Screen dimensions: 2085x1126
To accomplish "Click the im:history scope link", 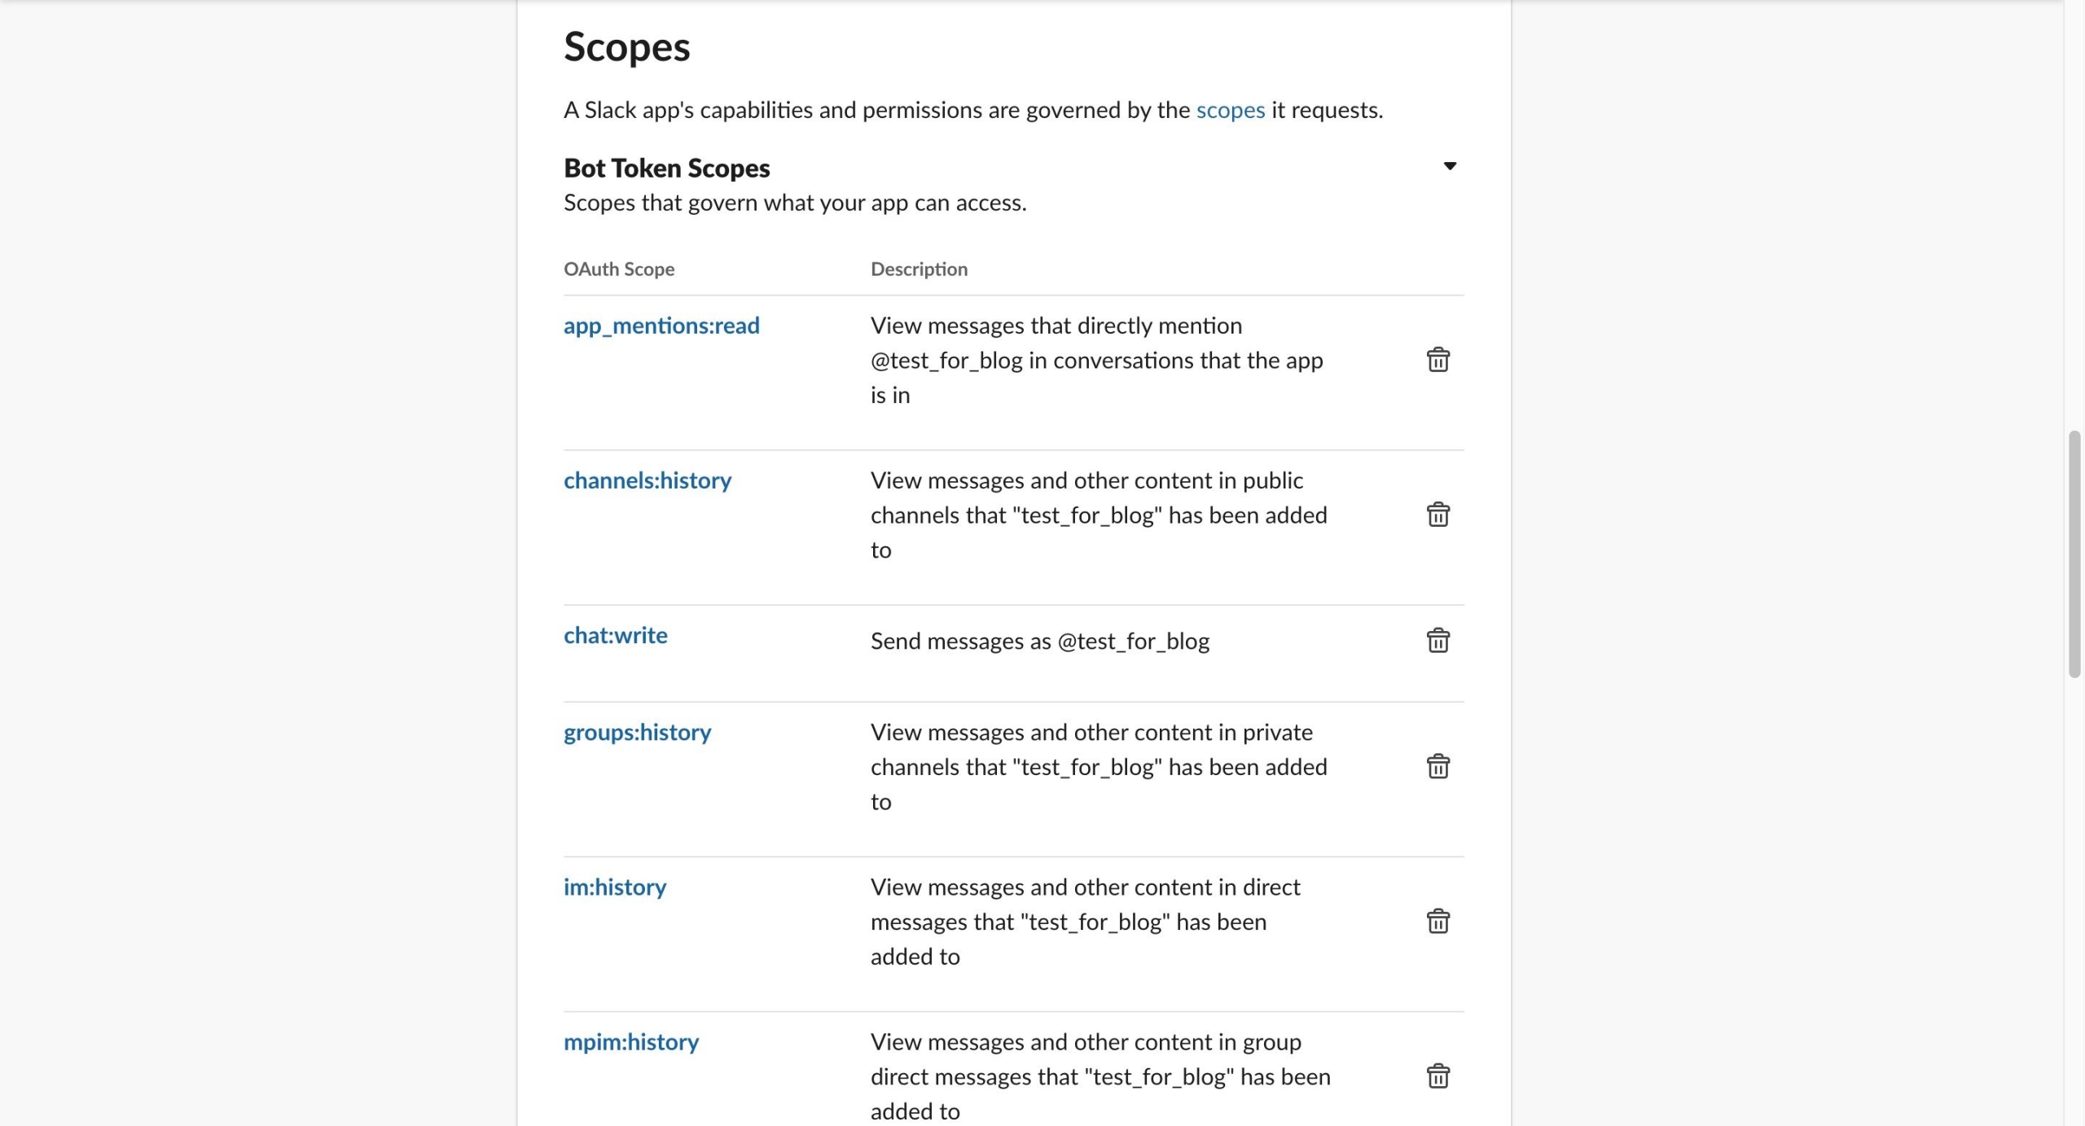I will click(x=614, y=887).
